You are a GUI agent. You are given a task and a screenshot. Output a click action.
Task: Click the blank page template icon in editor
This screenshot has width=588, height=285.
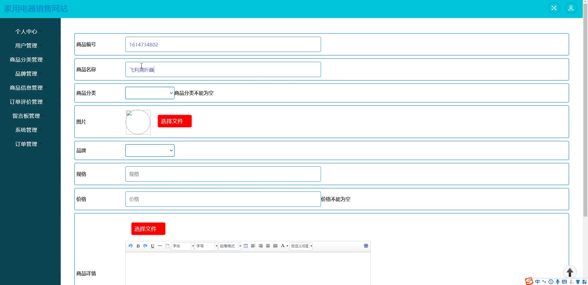(167, 246)
